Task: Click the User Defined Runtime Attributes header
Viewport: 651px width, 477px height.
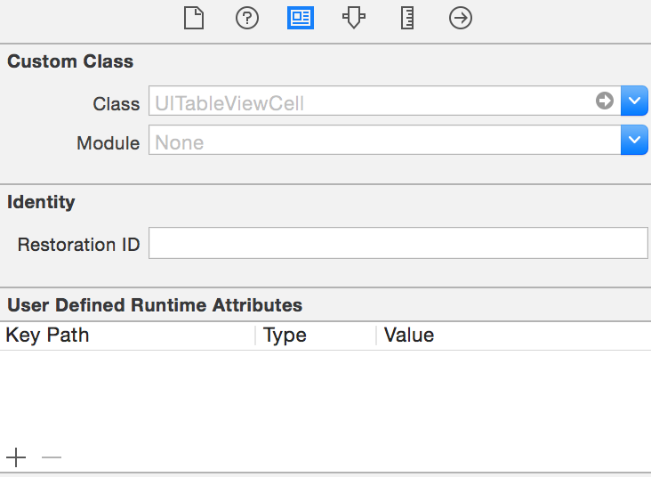Action: click(x=155, y=305)
